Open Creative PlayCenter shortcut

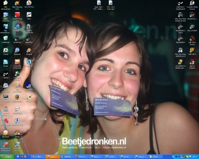coord(29,29)
